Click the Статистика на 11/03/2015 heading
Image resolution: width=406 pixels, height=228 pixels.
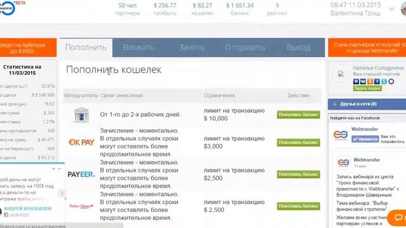click(22, 70)
